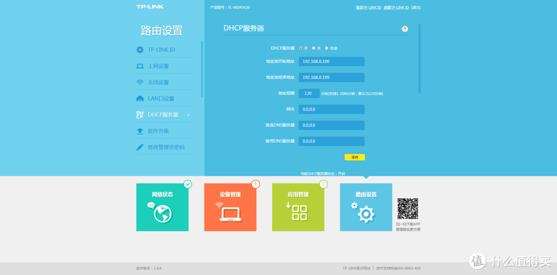Click the 软件升级 upload arrow icon
This screenshot has height=275, width=557.
(x=140, y=131)
